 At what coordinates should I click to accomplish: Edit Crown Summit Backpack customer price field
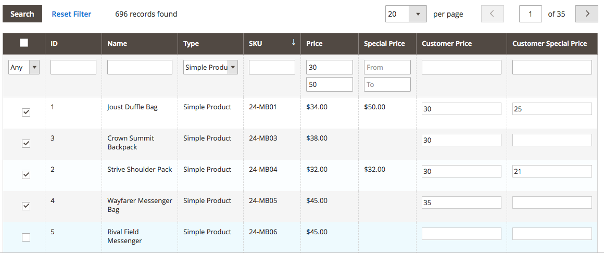[461, 140]
